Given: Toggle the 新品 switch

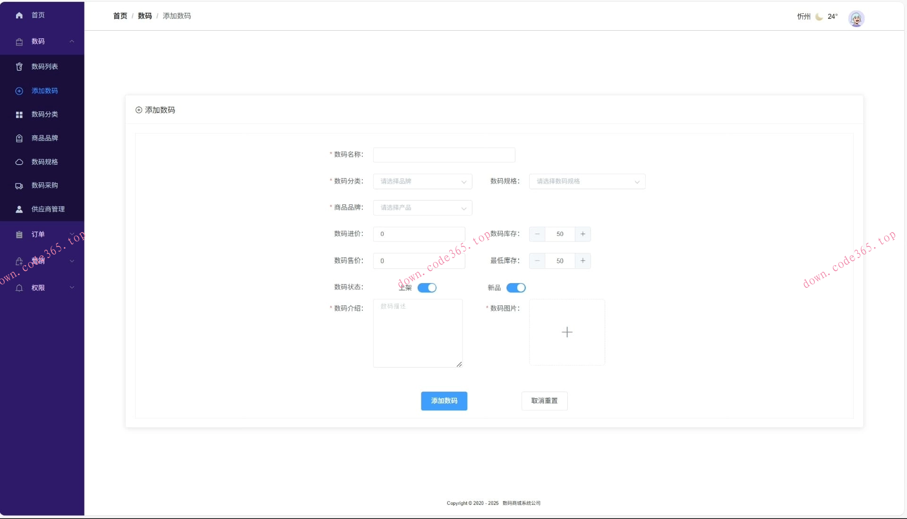Looking at the screenshot, I should click(515, 288).
